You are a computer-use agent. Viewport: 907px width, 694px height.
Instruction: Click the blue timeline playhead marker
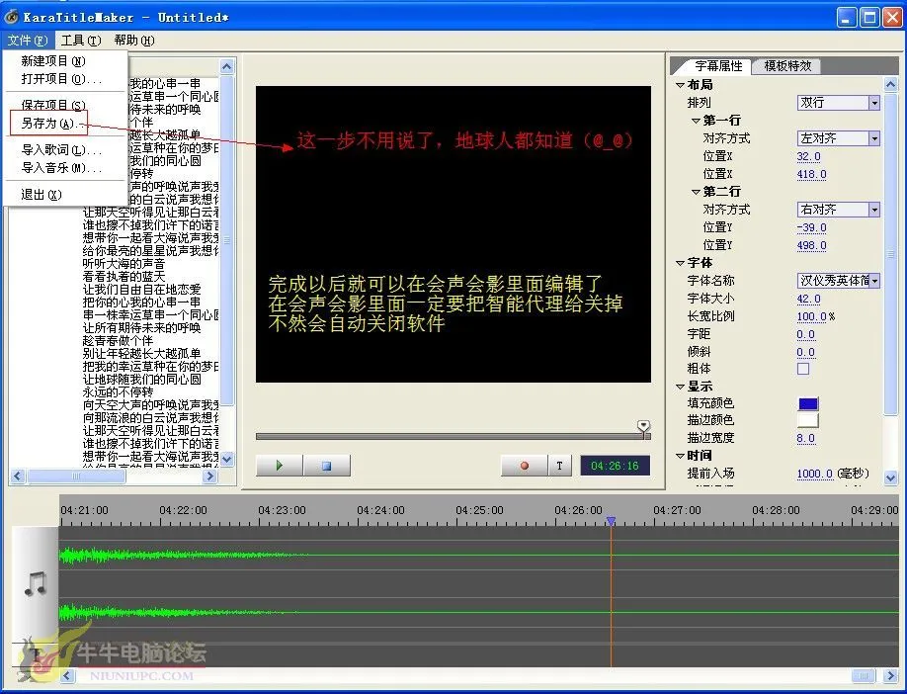point(611,521)
